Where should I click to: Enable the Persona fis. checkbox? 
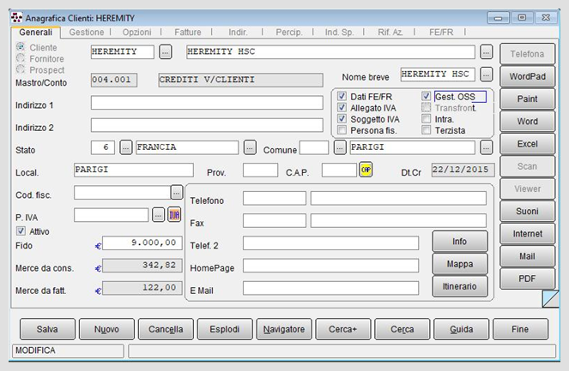[x=342, y=130]
